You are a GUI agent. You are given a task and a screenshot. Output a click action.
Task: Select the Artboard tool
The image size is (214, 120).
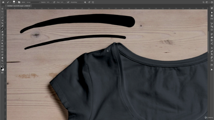coord(2,12)
